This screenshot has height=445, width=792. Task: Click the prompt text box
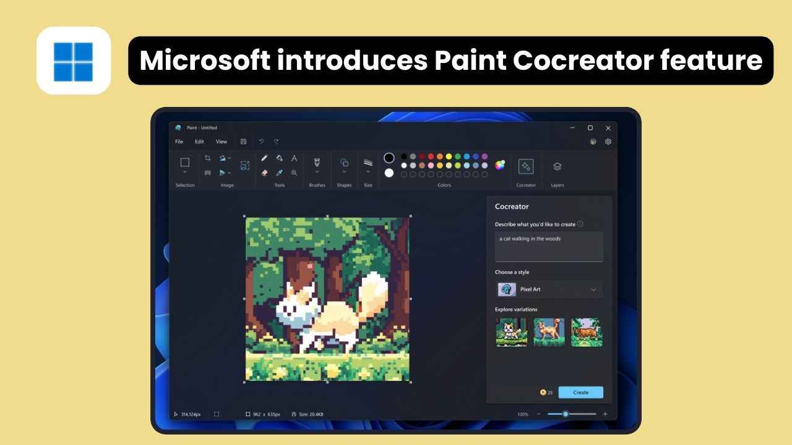tap(549, 247)
